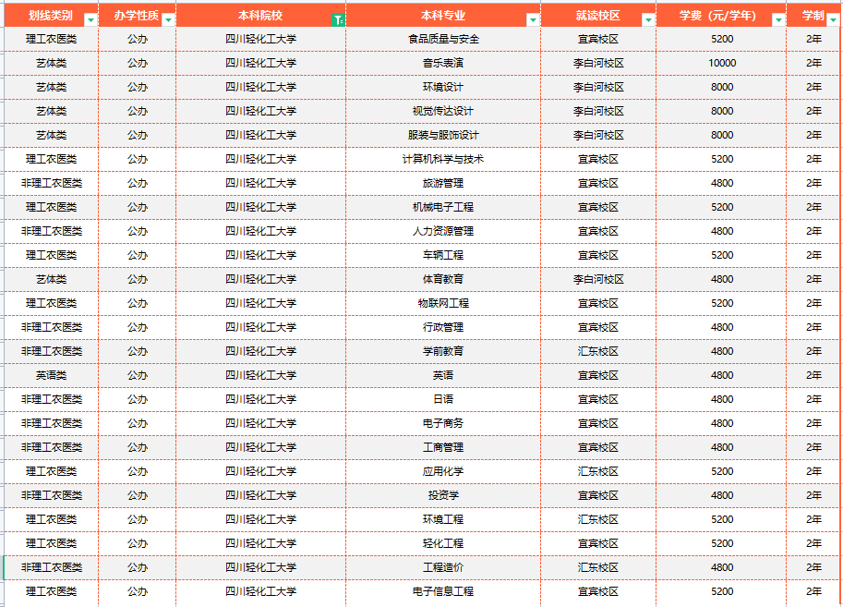Select 8000 tuition for 环境设计 row
Viewport: 843px width, 607px height.
point(721,87)
